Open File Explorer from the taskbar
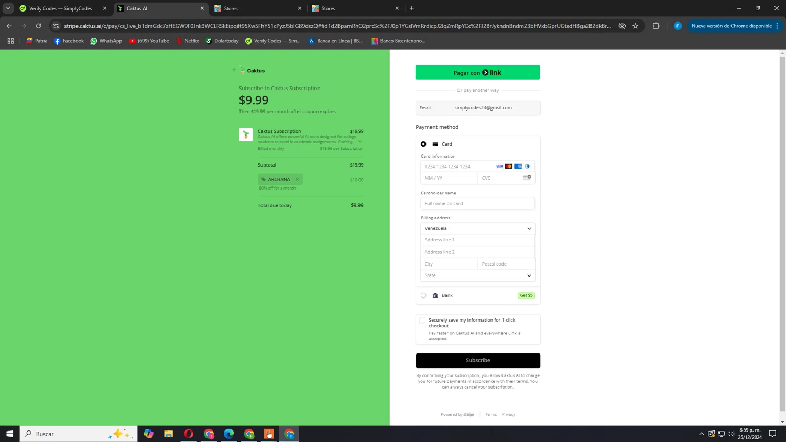The height and width of the screenshot is (442, 786). [168, 434]
